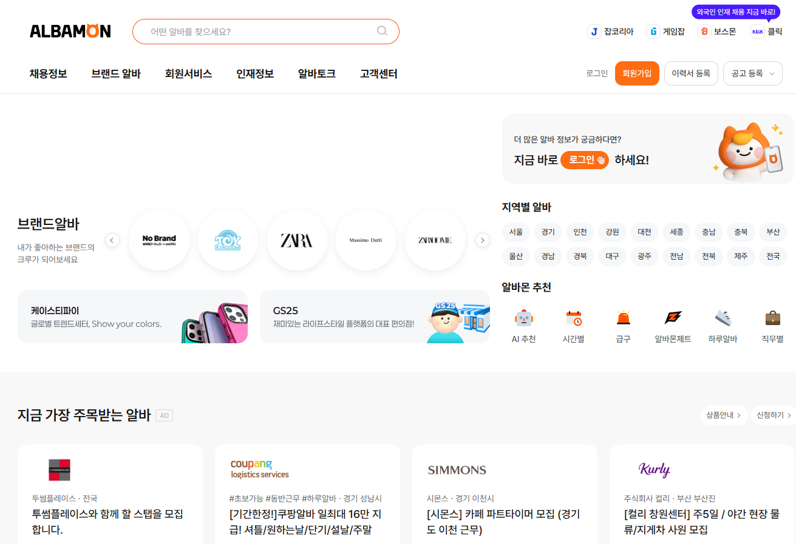Click the orange 회원가입 button
The height and width of the screenshot is (544, 796).
coord(637,73)
